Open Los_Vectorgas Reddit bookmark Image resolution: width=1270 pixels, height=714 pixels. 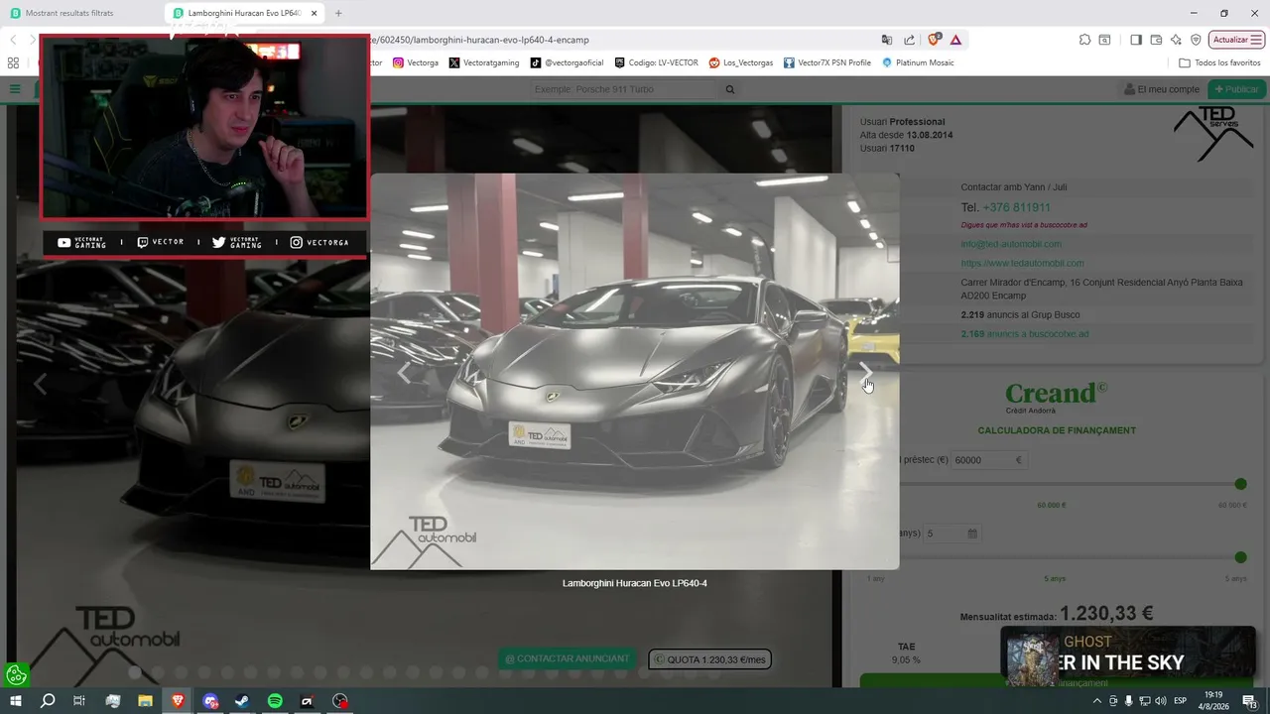(741, 62)
